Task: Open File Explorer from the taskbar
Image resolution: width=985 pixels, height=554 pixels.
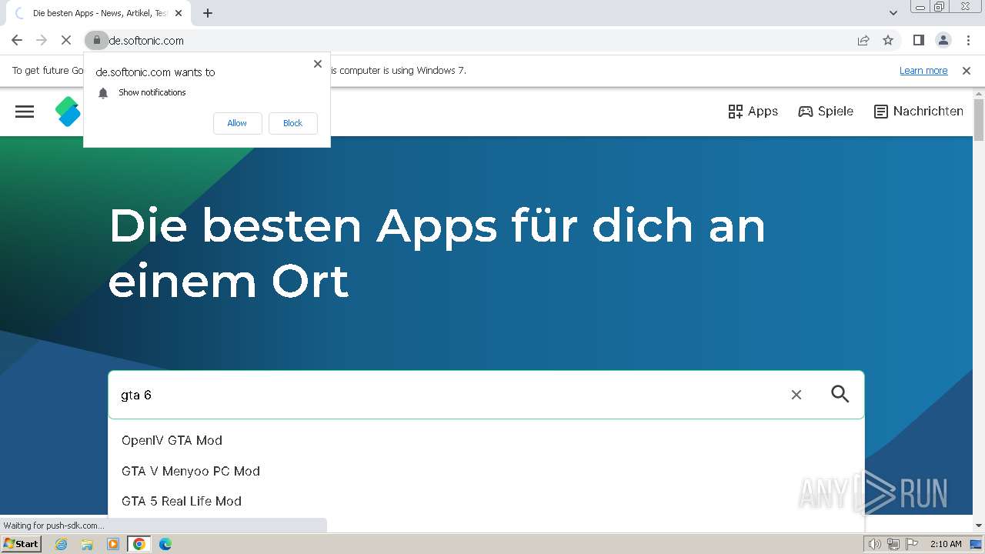Action: coord(87,544)
